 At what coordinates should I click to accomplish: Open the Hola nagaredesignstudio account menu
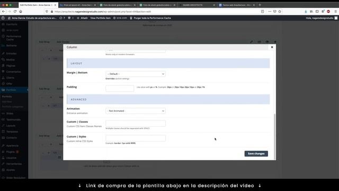tap(322, 18)
